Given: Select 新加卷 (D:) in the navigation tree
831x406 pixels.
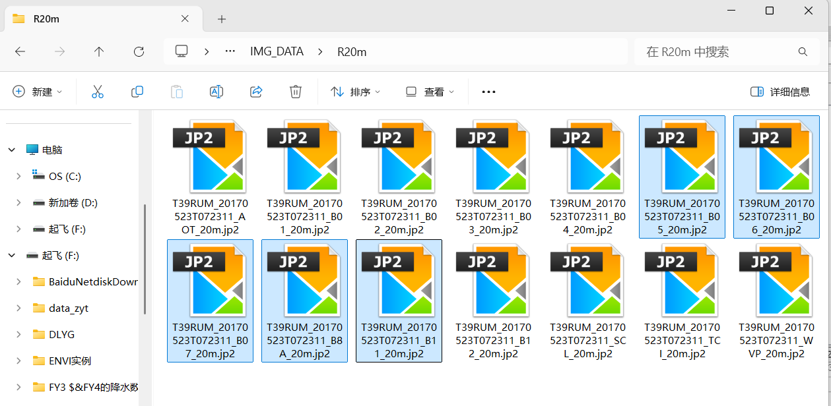Looking at the screenshot, I should click(x=73, y=202).
